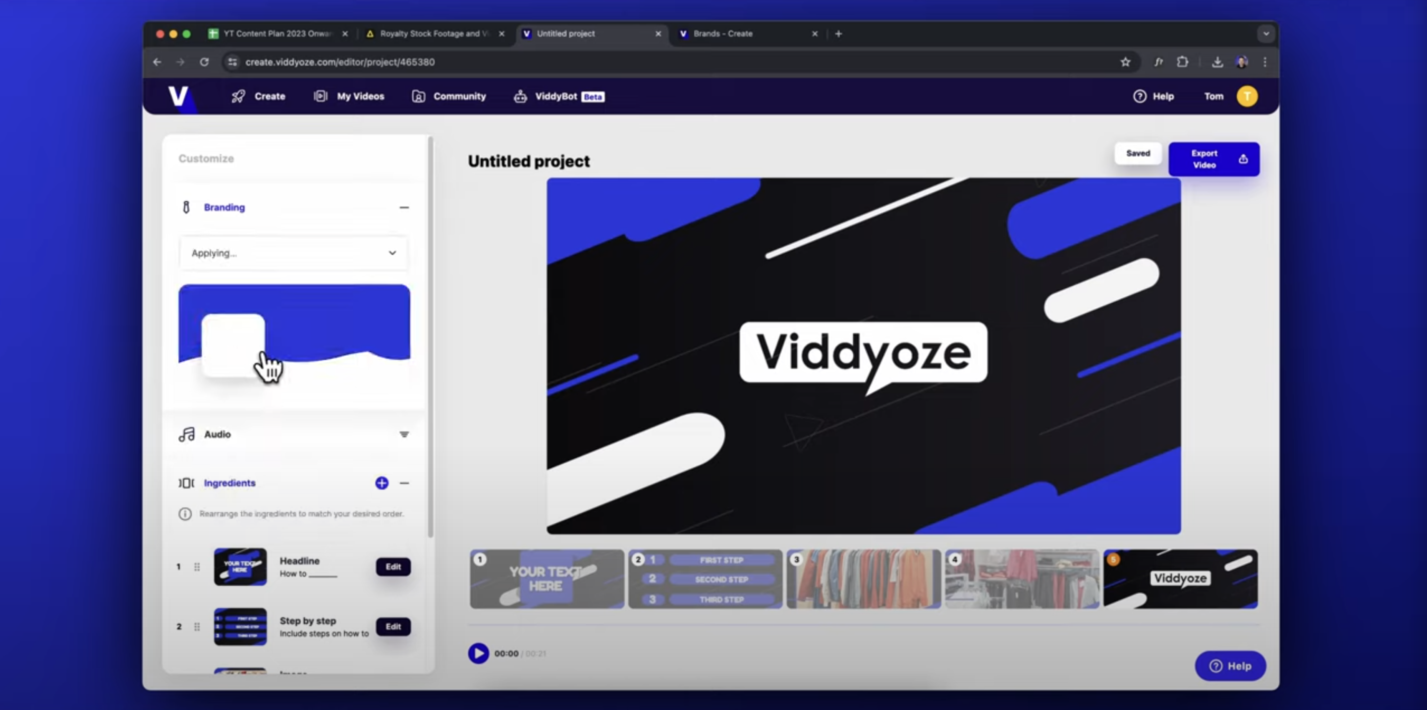The width and height of the screenshot is (1427, 710).
Task: Go forward in browser
Action: coord(180,62)
